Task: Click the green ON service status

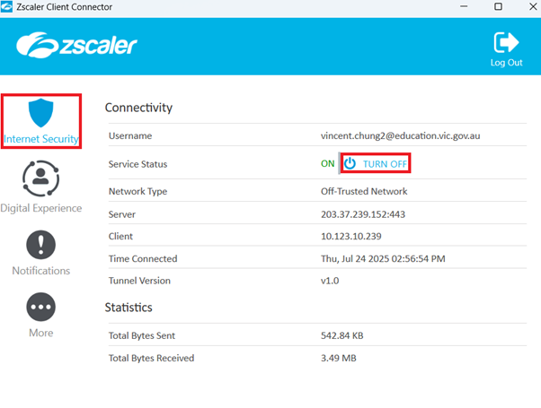Action: pyautogui.click(x=327, y=163)
